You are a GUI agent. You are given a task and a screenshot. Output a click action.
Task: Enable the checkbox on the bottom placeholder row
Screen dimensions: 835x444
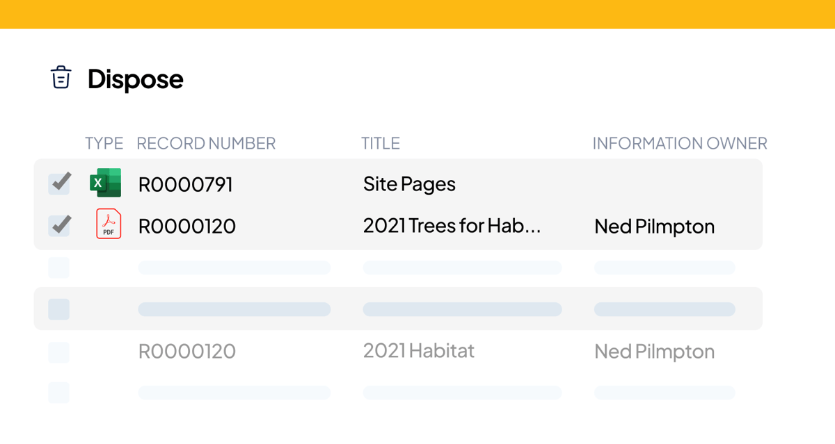[x=59, y=393]
